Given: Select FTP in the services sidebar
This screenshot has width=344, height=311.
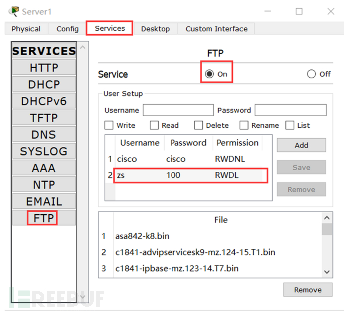Looking at the screenshot, I should 44,218.
